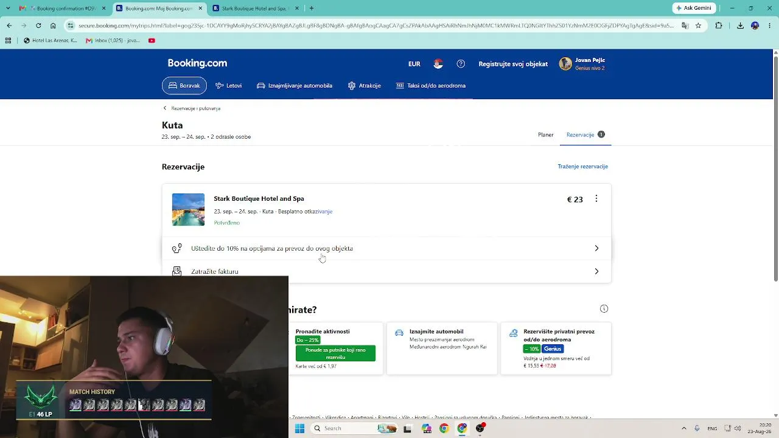Select the Rezervacije trip tab

pyautogui.click(x=585, y=134)
